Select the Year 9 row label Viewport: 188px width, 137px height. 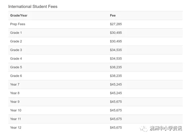point(15,102)
